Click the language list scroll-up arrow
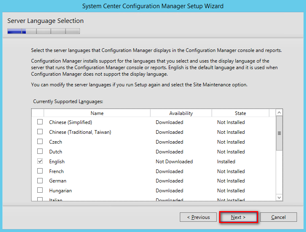 [279, 113]
